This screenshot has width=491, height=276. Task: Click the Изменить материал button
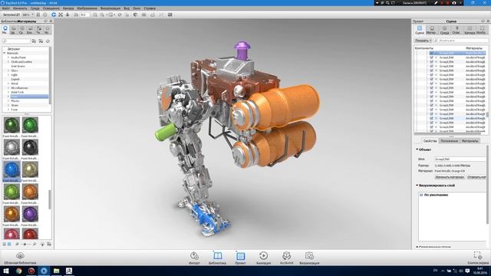coord(450,177)
